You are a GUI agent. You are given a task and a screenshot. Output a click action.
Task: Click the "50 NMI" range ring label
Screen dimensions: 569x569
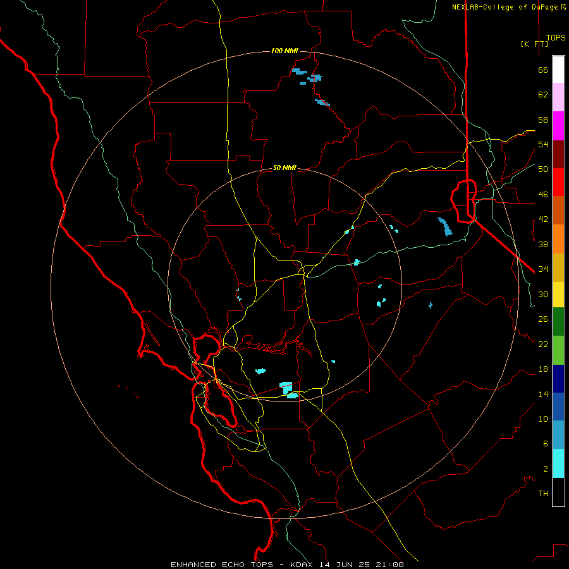point(284,168)
